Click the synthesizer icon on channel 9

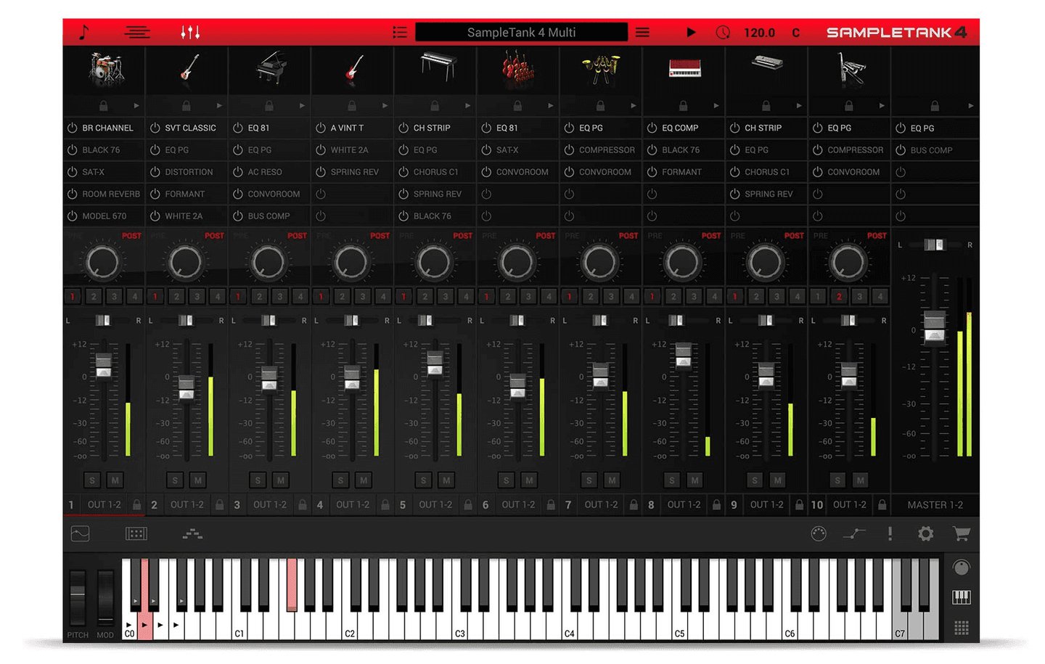pos(767,64)
